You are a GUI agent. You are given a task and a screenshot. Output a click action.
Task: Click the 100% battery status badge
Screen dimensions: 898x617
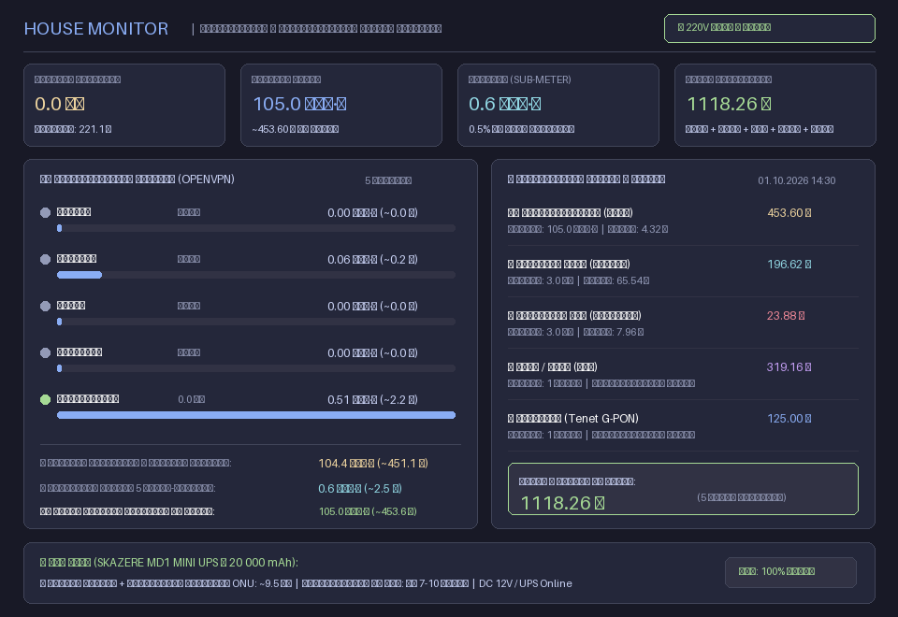click(790, 572)
